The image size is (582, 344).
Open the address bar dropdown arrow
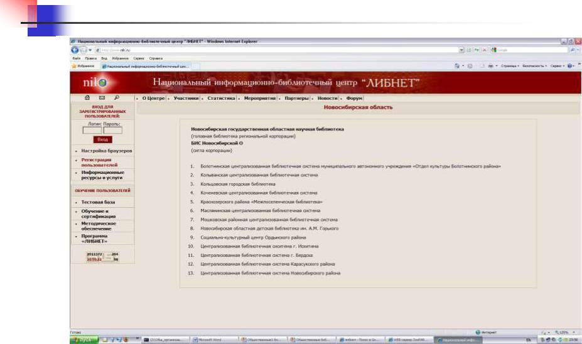click(461, 50)
